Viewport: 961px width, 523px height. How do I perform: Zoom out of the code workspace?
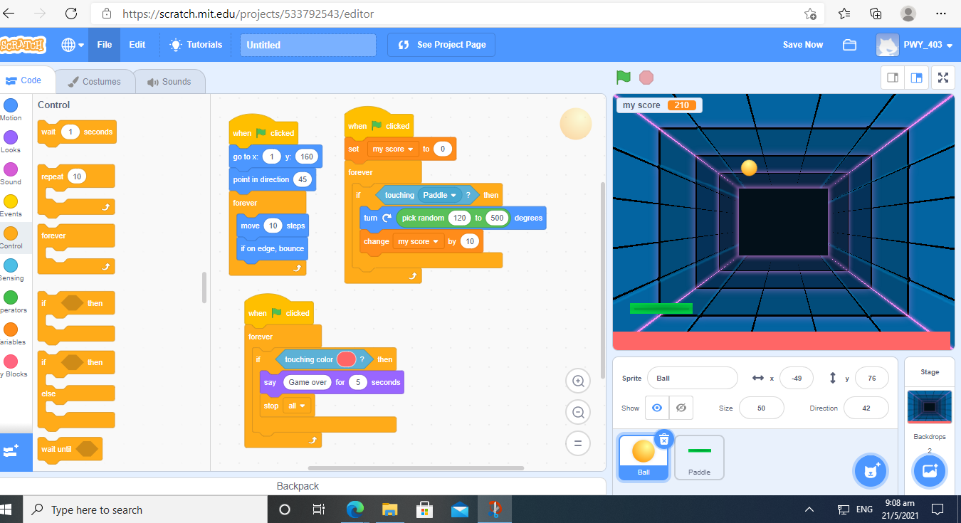tap(578, 412)
